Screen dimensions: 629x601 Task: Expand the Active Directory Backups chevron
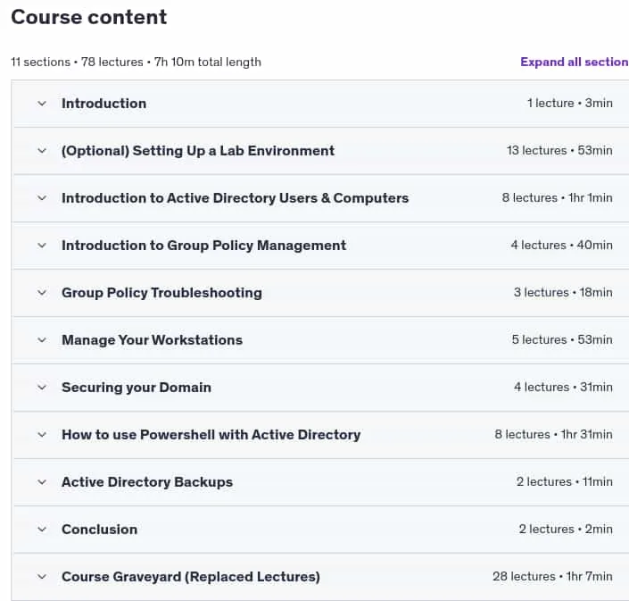[42, 482]
